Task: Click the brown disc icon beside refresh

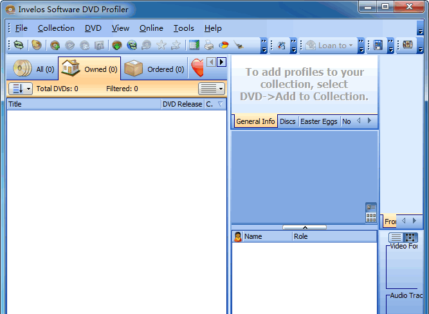Action: [x=37, y=45]
